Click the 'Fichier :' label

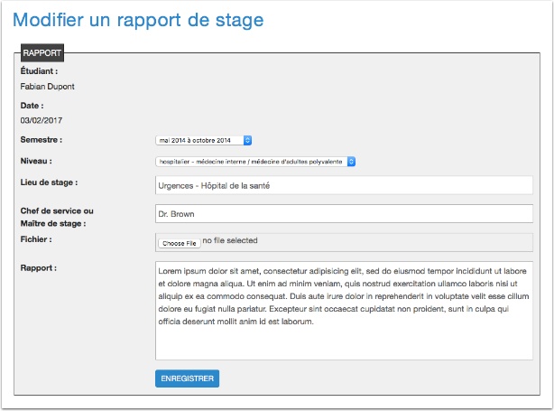pos(36,239)
